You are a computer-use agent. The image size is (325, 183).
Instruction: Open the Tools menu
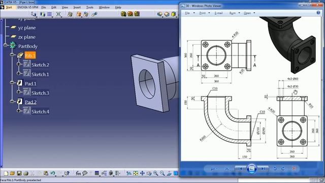[90, 7]
